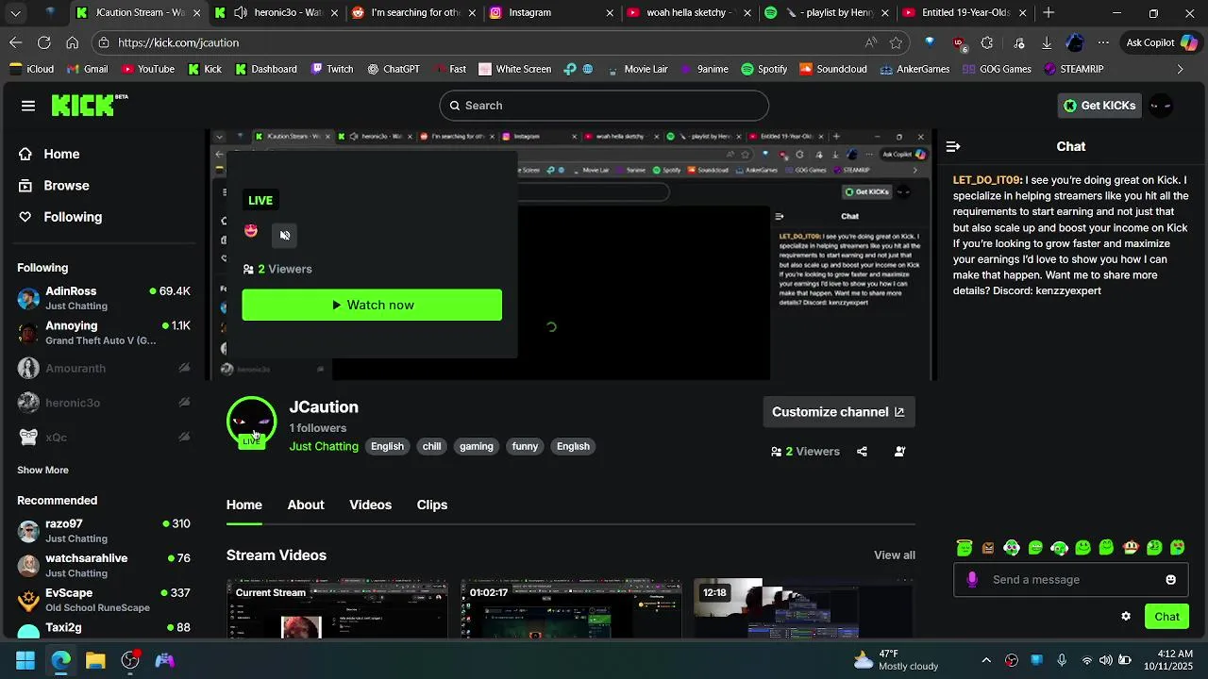Click the Get KICKs button
1208x679 pixels.
click(1099, 106)
